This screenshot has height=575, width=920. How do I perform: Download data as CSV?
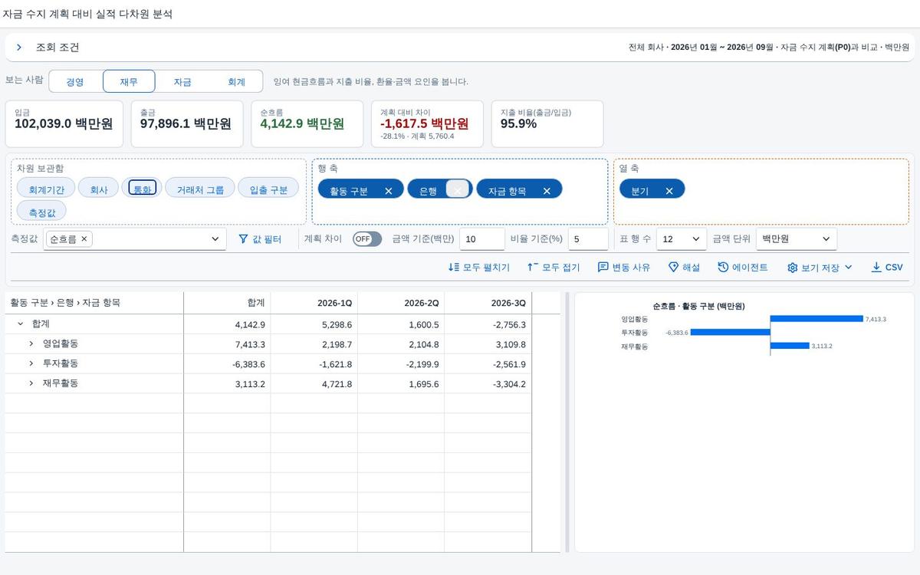[x=887, y=268]
